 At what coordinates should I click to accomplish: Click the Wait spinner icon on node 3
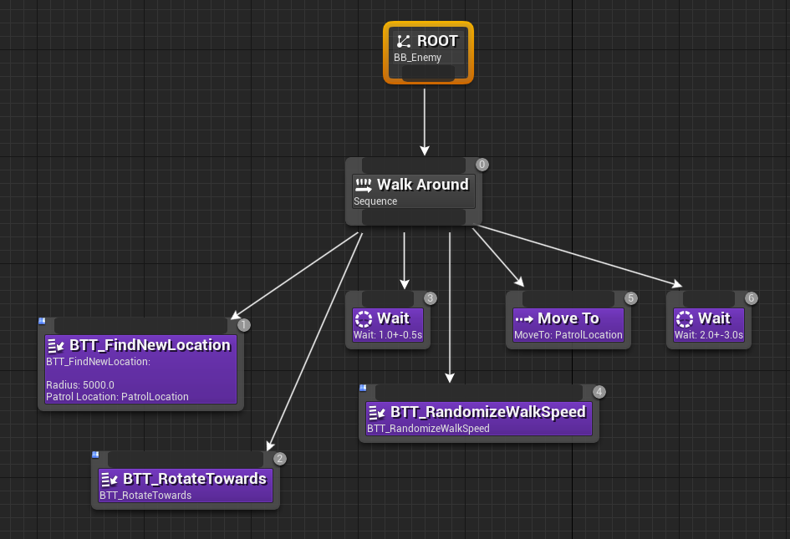click(x=362, y=318)
